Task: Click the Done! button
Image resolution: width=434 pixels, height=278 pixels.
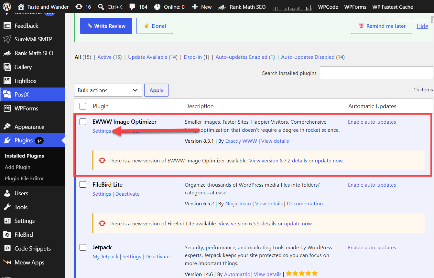Action: pyautogui.click(x=155, y=26)
